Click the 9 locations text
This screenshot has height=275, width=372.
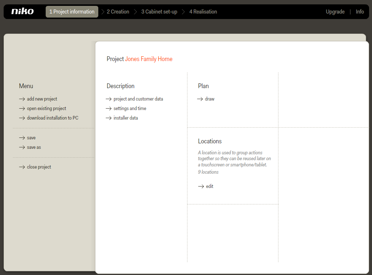coord(208,172)
